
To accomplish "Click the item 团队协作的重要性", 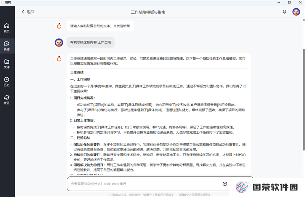I will click(x=87, y=145).
